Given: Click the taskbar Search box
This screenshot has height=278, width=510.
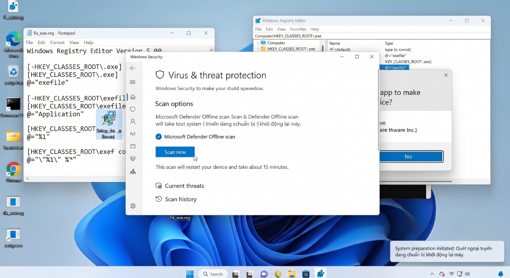Looking at the screenshot, I should pyautogui.click(x=213, y=274).
